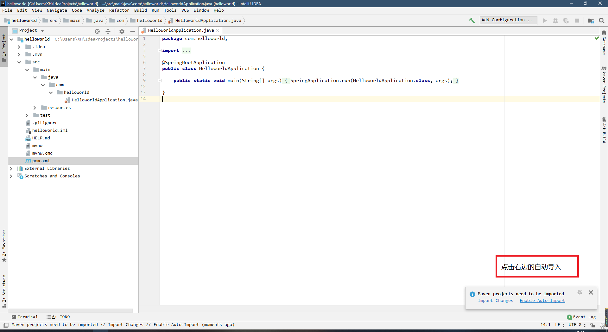Click the Collapse All icon in Project panel
This screenshot has height=332, width=608.
click(108, 31)
